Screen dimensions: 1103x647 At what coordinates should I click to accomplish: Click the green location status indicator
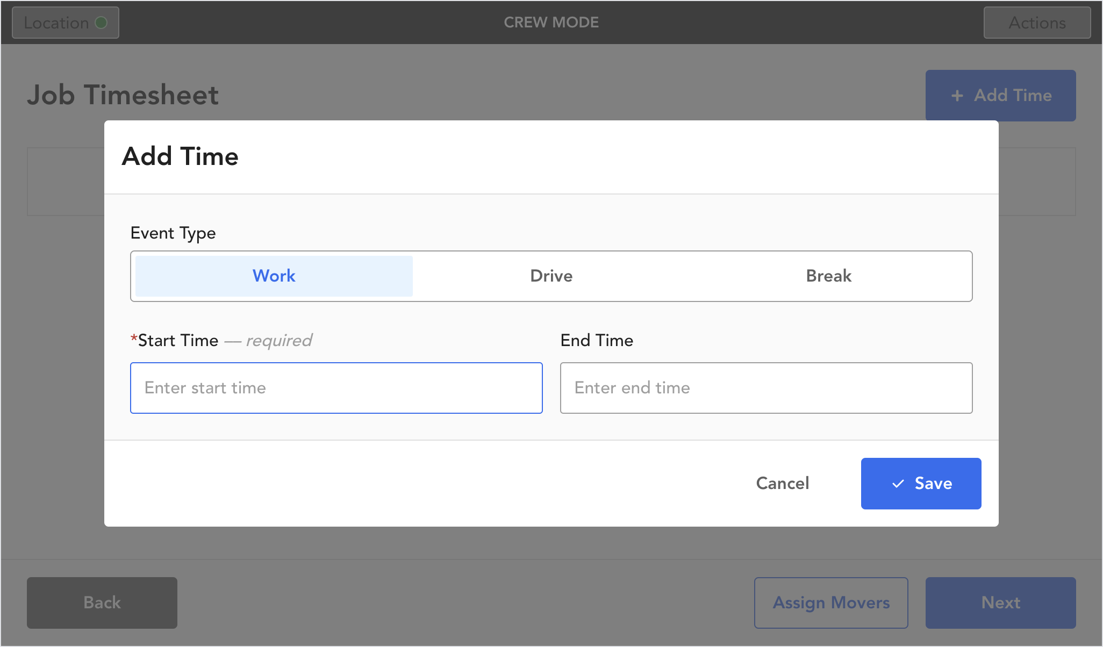[101, 23]
